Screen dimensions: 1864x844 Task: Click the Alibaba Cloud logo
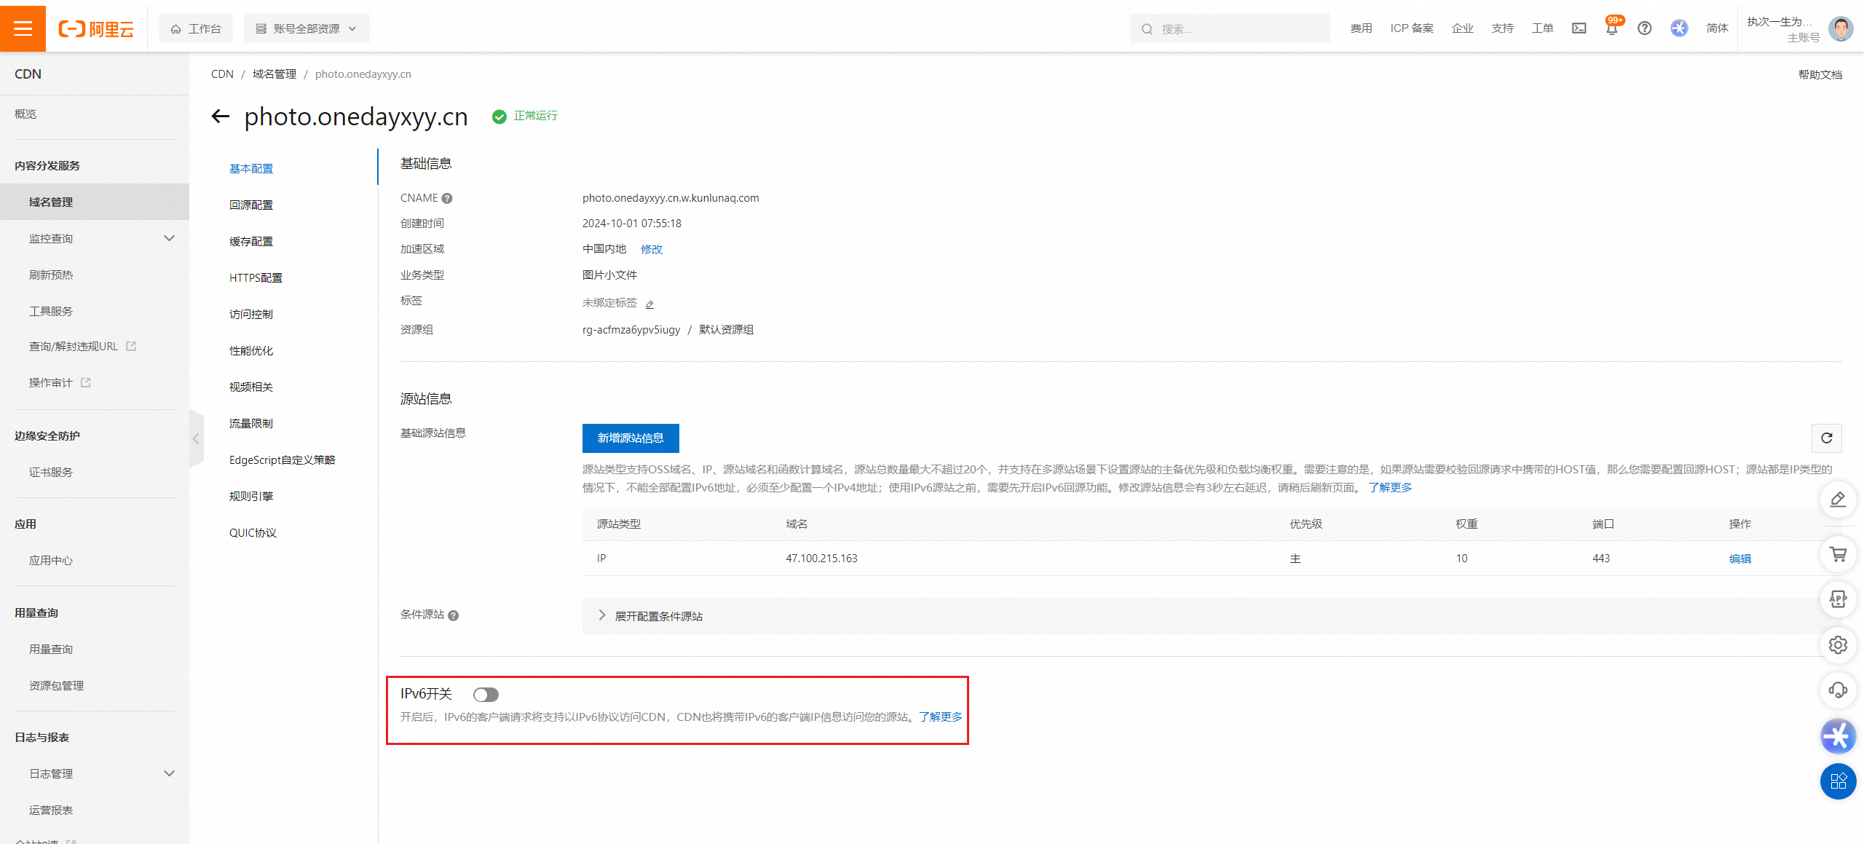click(96, 29)
